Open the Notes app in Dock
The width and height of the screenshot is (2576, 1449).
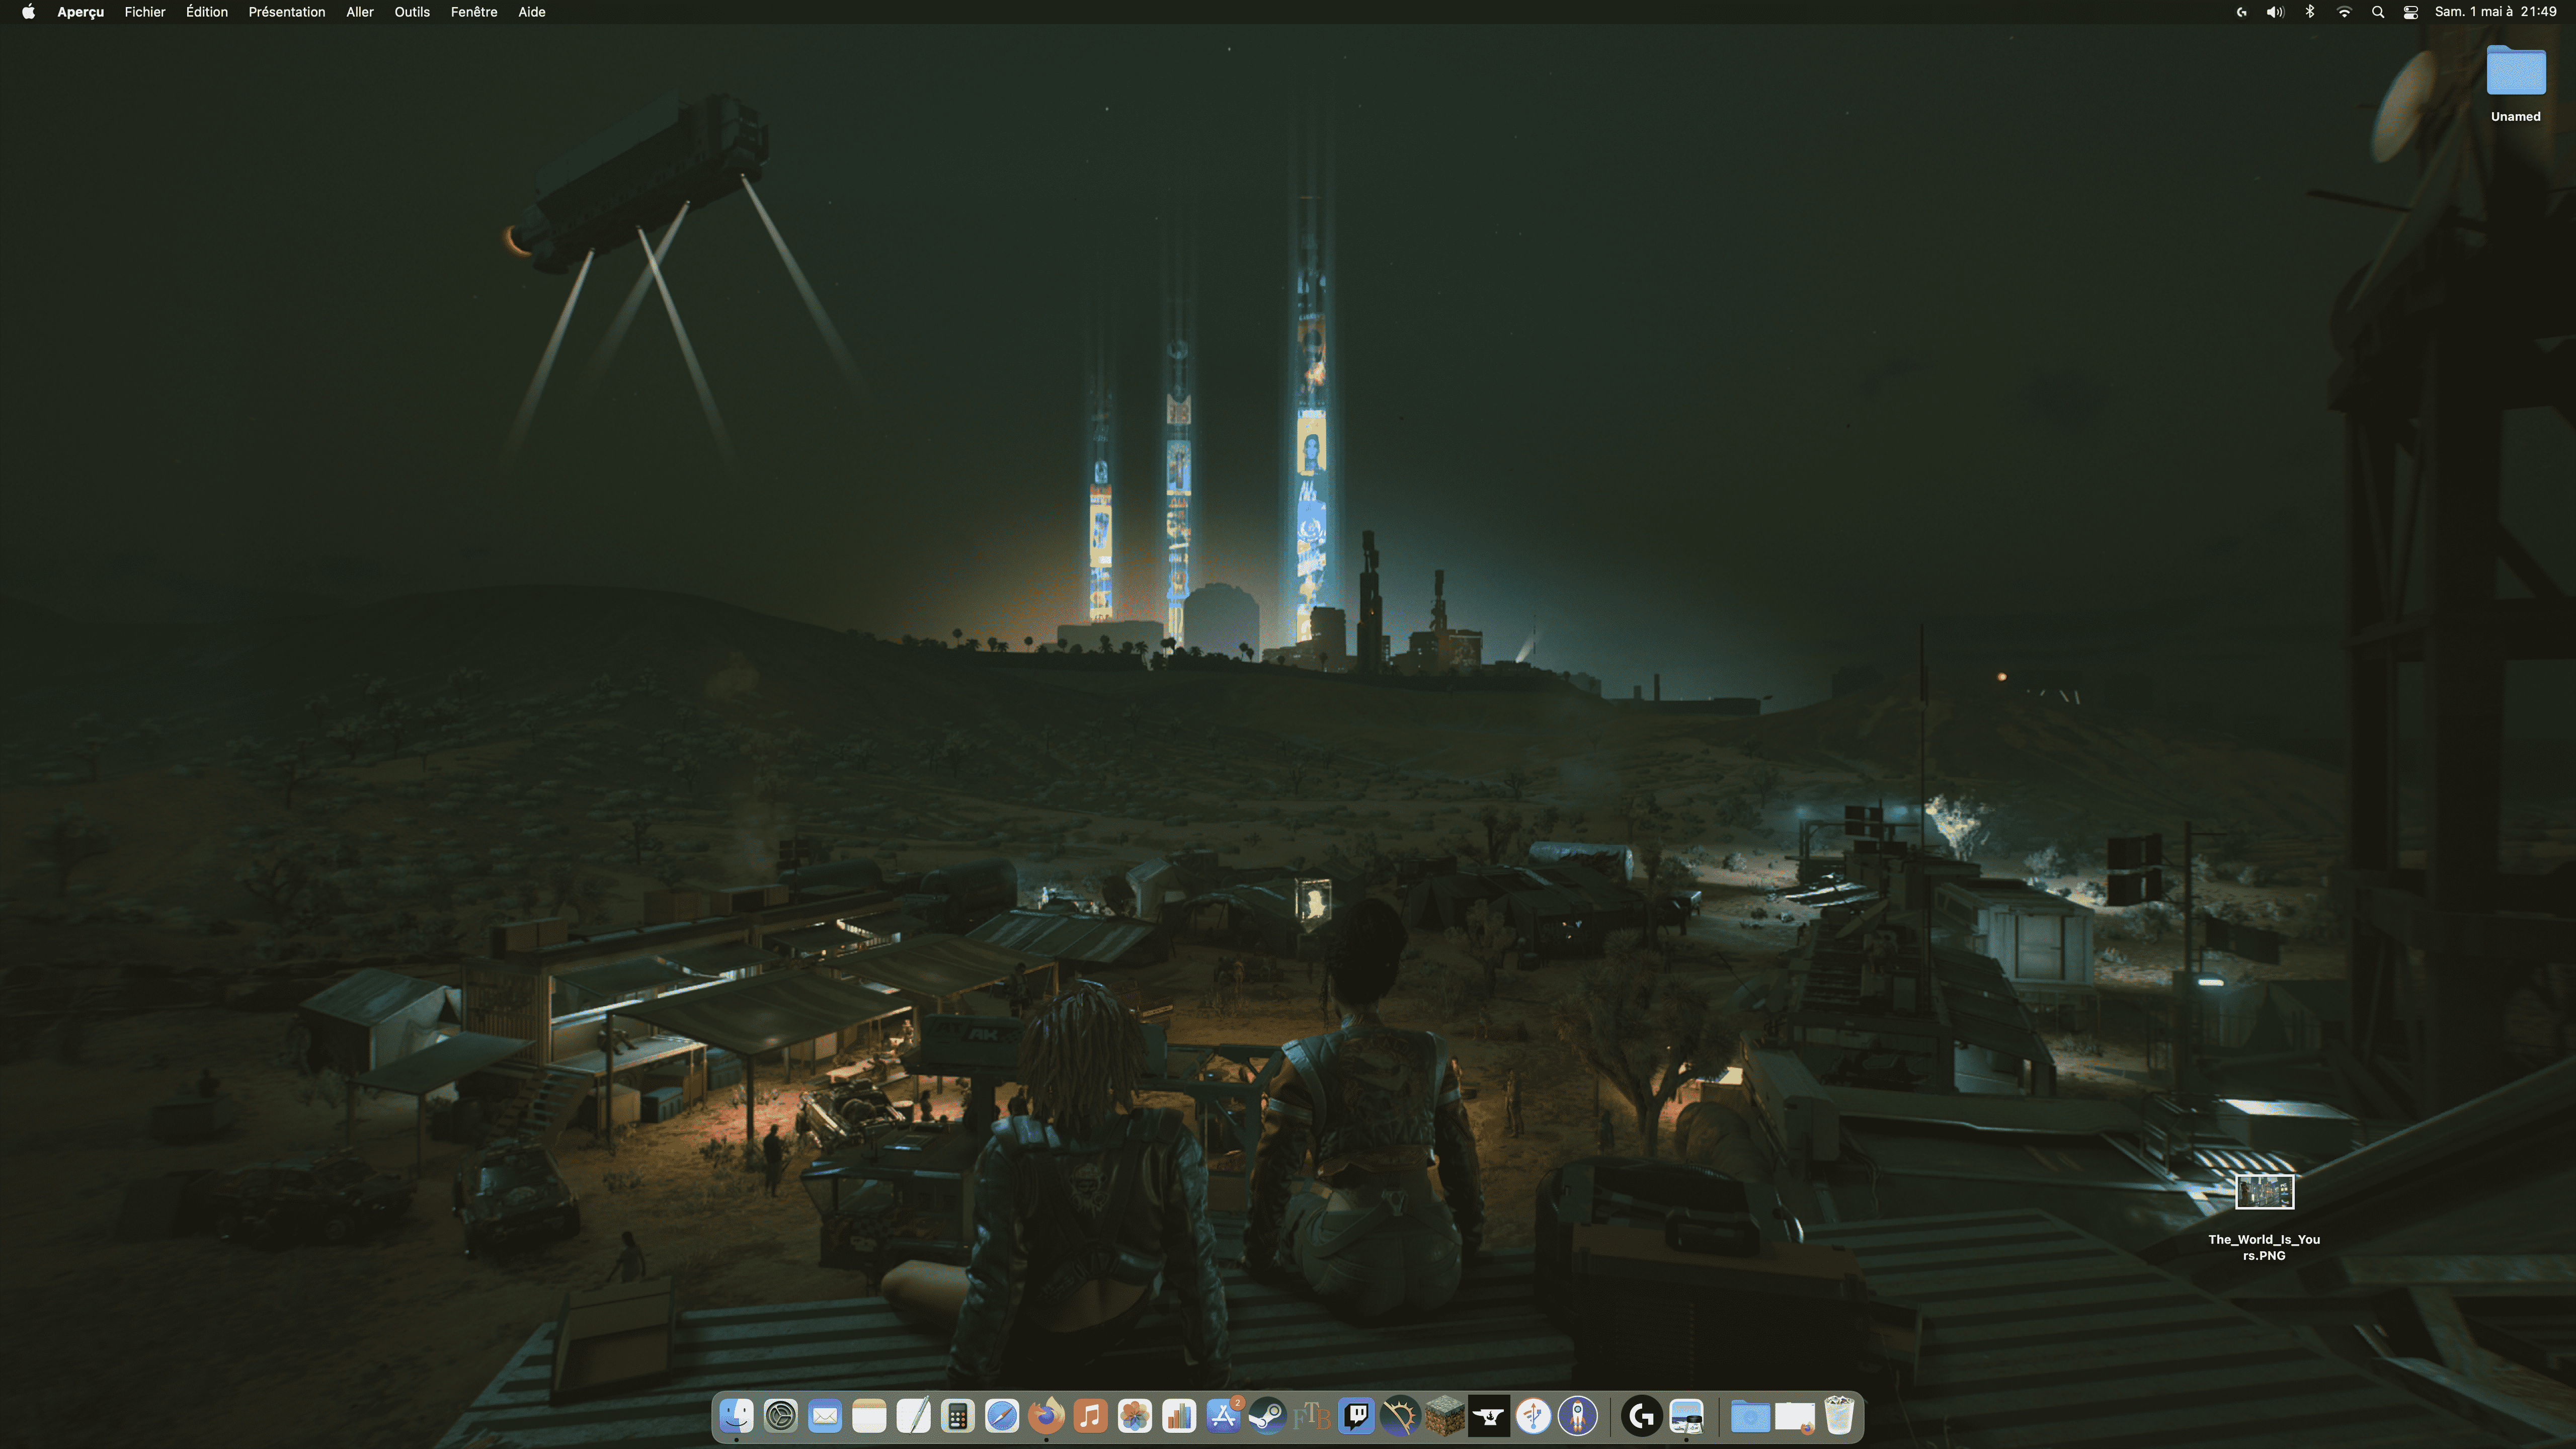pos(869,1416)
